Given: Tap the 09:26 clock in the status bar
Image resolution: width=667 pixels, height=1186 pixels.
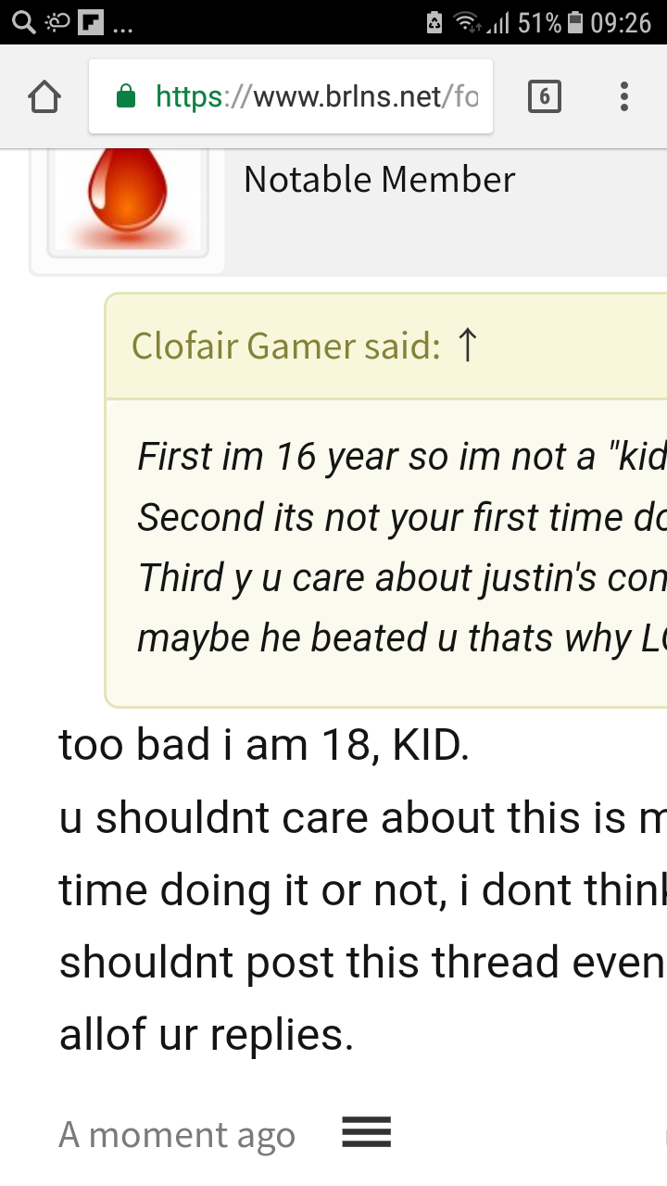Looking at the screenshot, I should click(x=622, y=22).
